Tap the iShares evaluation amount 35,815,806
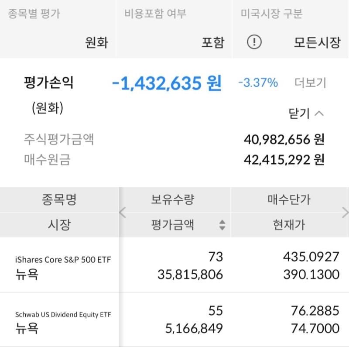The image size is (349, 347). [x=190, y=274]
